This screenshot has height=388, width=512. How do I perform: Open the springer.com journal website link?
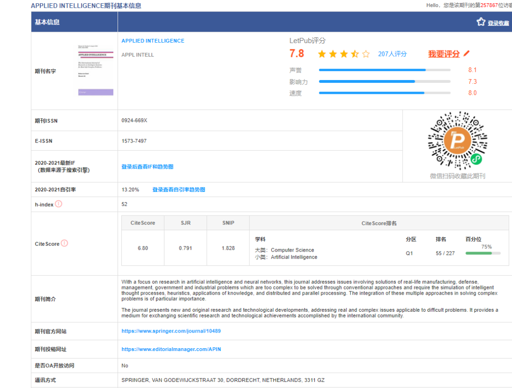(171, 331)
